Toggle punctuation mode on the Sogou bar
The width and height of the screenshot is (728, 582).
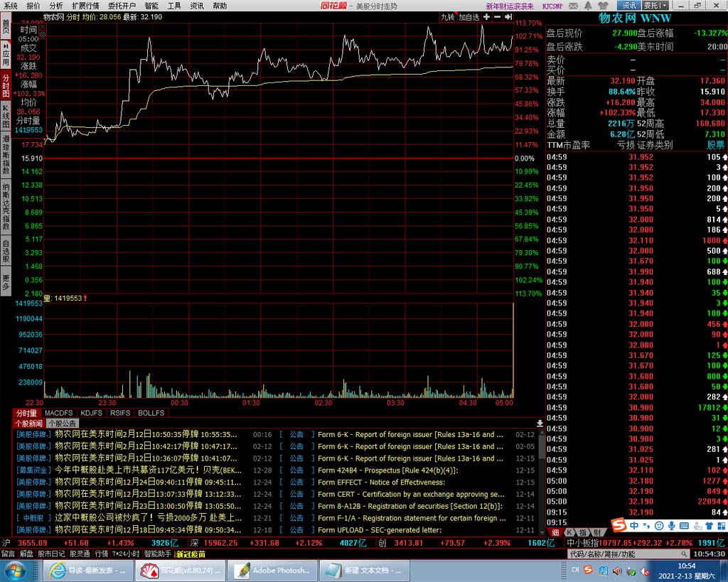point(647,526)
